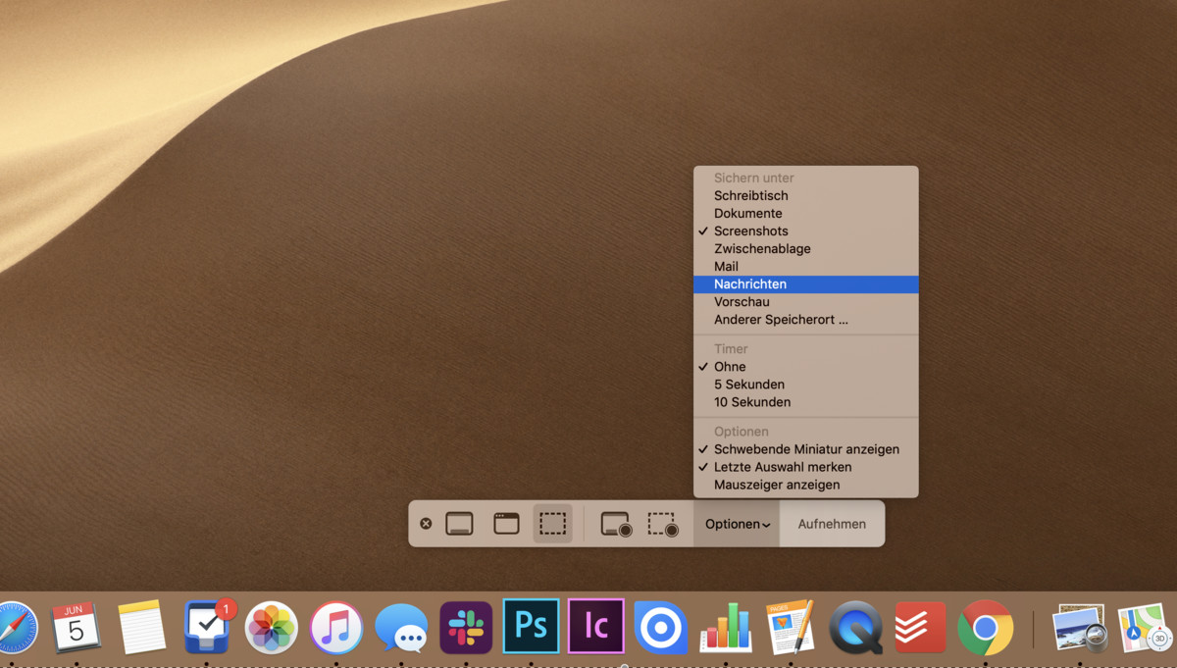Image resolution: width=1177 pixels, height=668 pixels.
Task: Open the Things task app with badge 1
Action: tap(208, 627)
